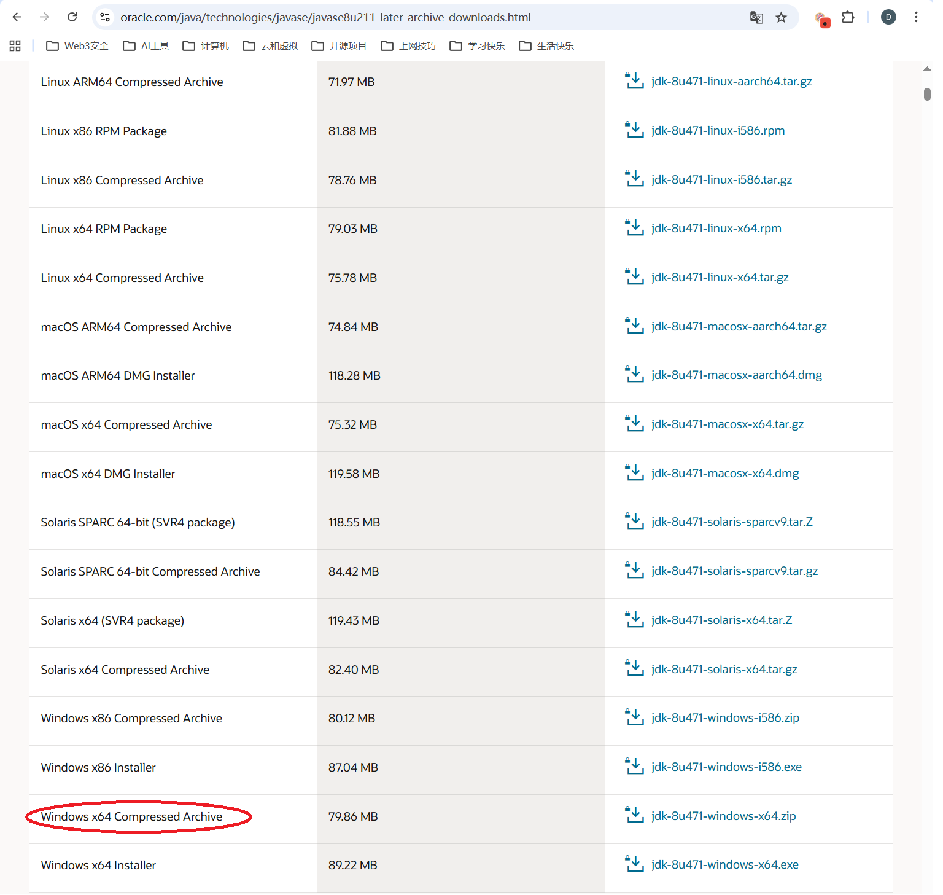
Task: Download jdk-8u471-linux-x64.tar.gz link
Action: click(x=720, y=278)
